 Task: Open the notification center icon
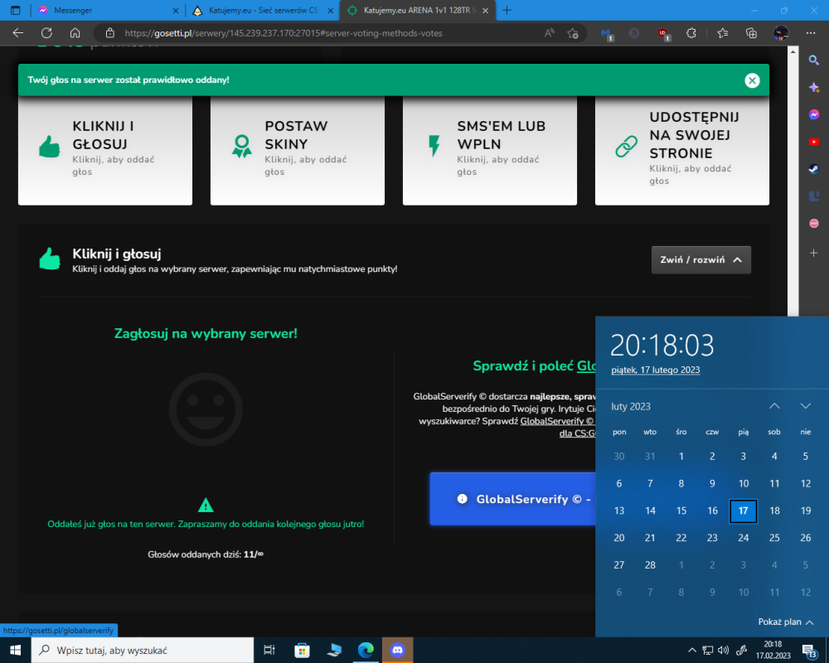pyautogui.click(x=809, y=651)
